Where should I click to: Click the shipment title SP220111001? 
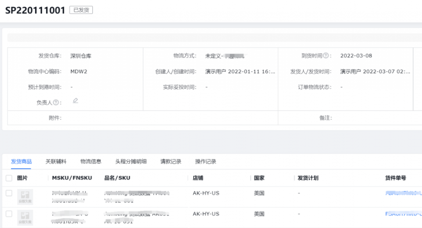(x=34, y=10)
